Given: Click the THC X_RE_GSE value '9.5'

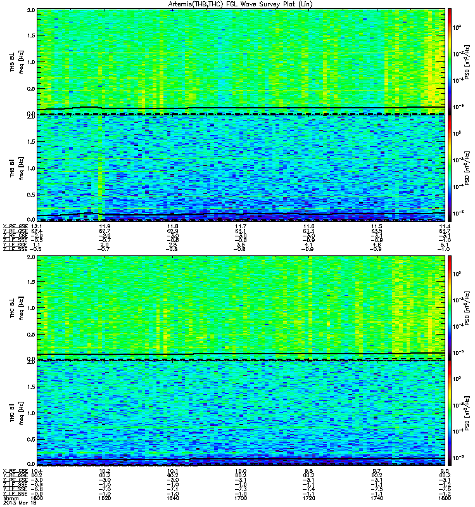Looking at the screenshot, I should point(445,471).
